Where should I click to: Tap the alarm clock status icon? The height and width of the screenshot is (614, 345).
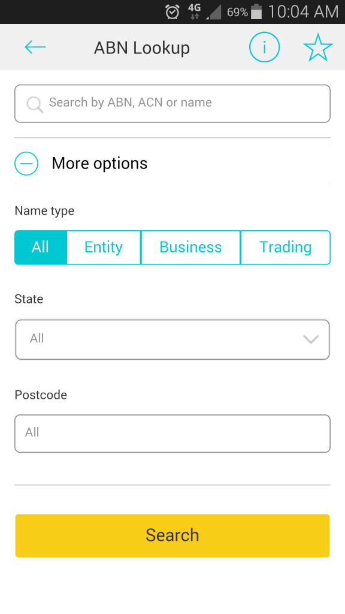[x=172, y=12]
